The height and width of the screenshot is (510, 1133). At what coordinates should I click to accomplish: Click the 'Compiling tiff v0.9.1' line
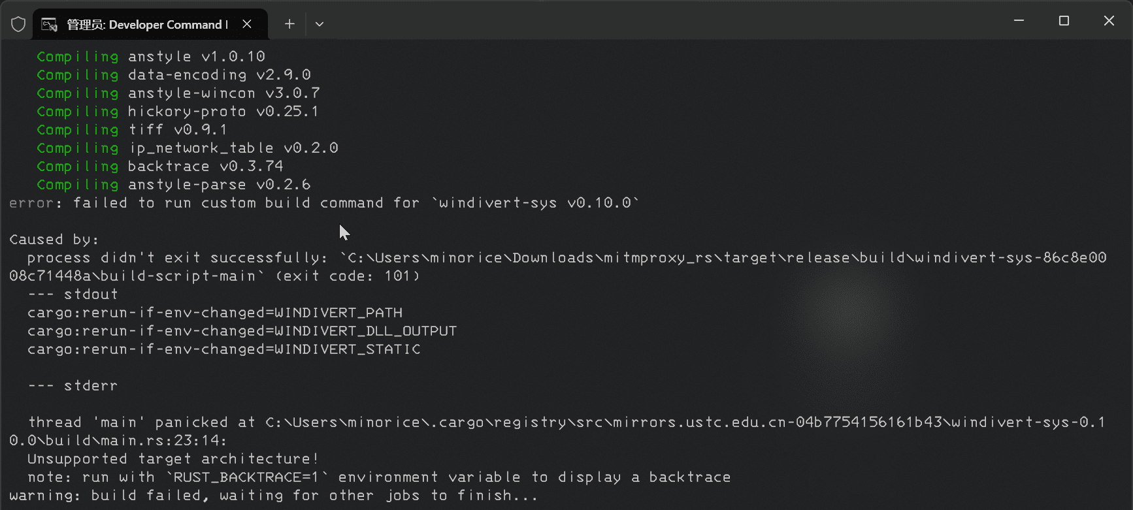pos(131,130)
